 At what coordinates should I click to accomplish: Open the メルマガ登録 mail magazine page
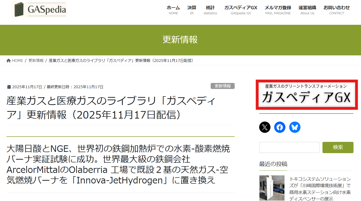[278, 10]
